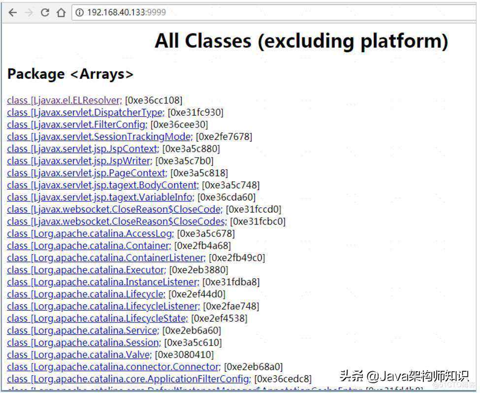Select javax.servlet.SessionTrackingMode class link
The image size is (480, 393).
[99, 137]
